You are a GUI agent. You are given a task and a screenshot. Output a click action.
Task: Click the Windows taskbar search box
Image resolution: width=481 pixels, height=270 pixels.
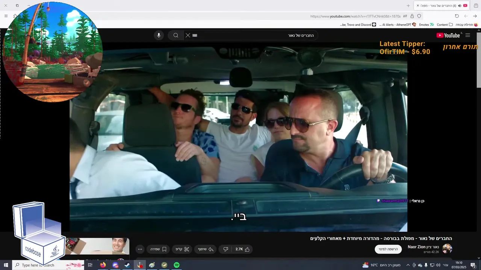point(48,265)
